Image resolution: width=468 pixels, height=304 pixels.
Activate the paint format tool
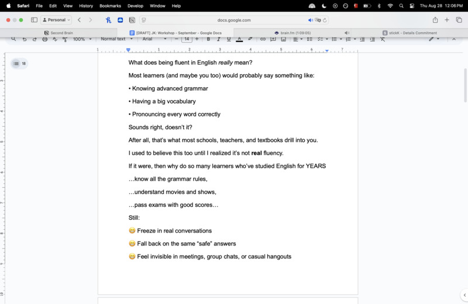tap(65, 39)
